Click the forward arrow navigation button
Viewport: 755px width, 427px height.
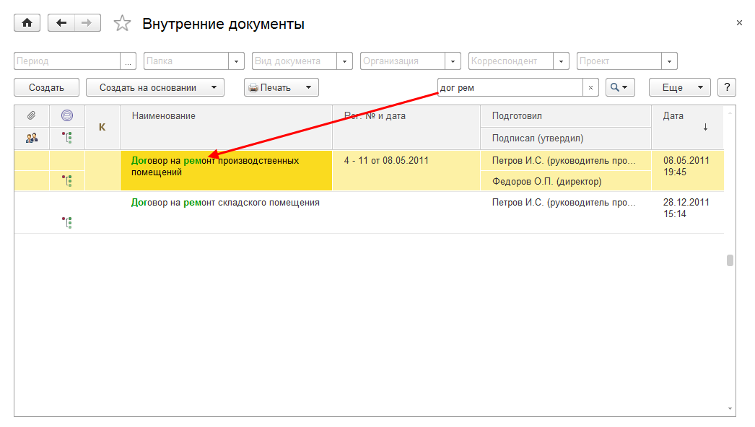point(86,23)
